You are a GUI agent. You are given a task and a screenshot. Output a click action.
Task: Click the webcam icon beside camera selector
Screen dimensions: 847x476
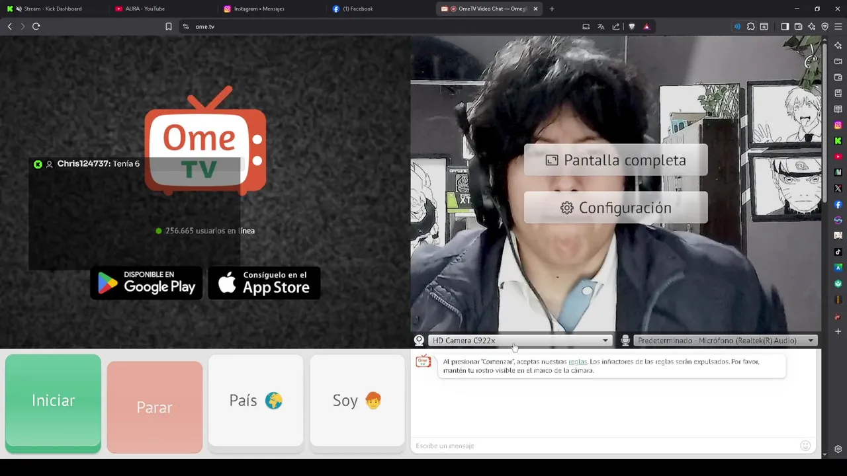pyautogui.click(x=419, y=340)
